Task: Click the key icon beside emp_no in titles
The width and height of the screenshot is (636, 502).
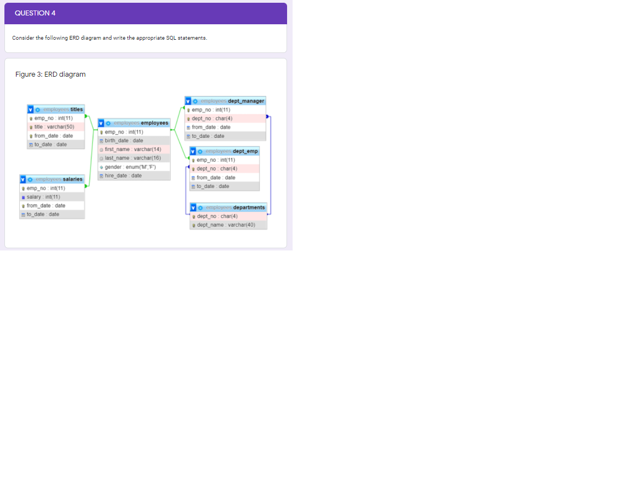Action: 31,118
